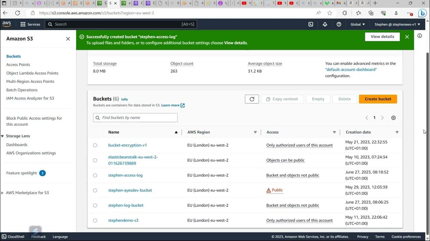The width and height of the screenshot is (430, 241).
Task: Open the default-account-dashboard link
Action: pos(351,70)
